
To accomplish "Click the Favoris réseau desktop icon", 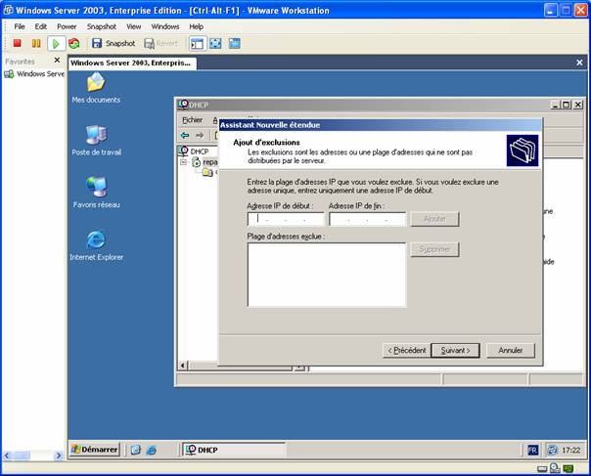I will (97, 193).
